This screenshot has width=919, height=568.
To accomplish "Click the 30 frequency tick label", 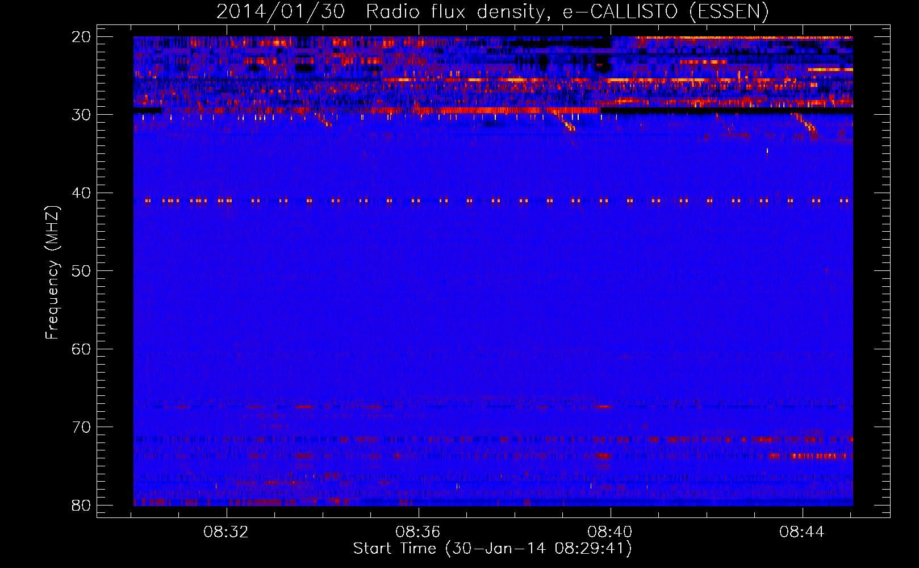I will tap(82, 115).
